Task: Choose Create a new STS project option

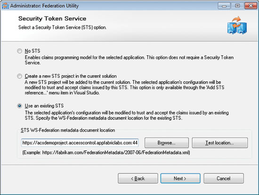Action: 19,76
